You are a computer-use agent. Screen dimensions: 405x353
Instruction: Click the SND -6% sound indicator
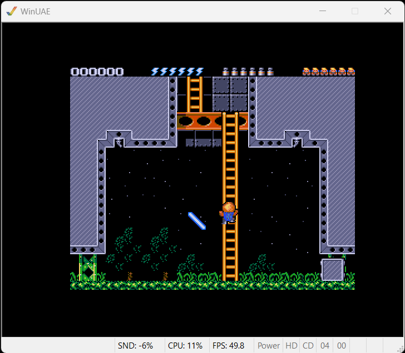[x=136, y=345]
